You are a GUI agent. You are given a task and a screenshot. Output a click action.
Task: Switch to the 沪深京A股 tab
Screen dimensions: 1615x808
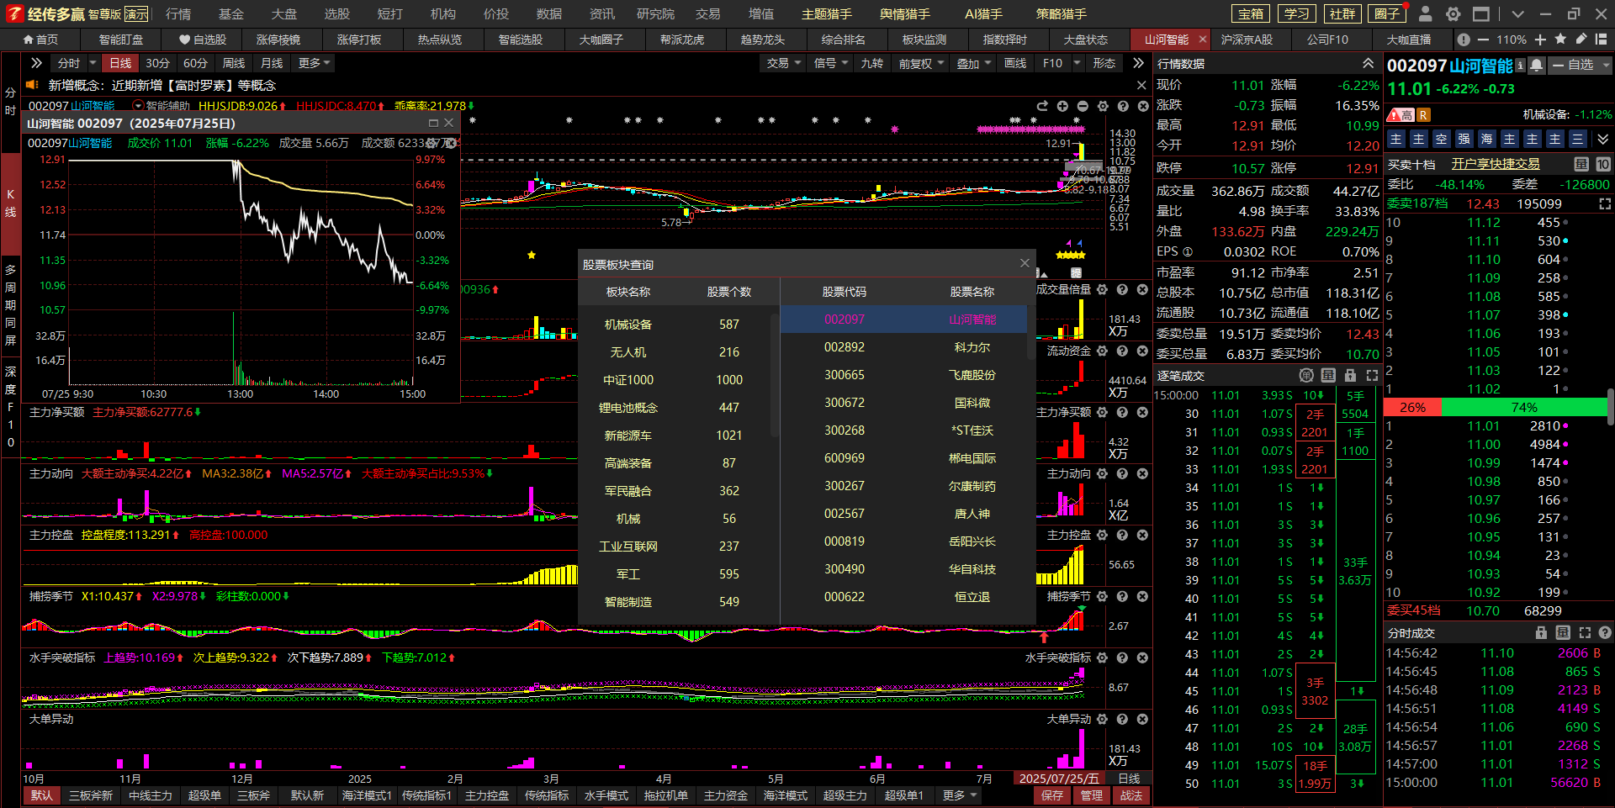coord(1247,40)
